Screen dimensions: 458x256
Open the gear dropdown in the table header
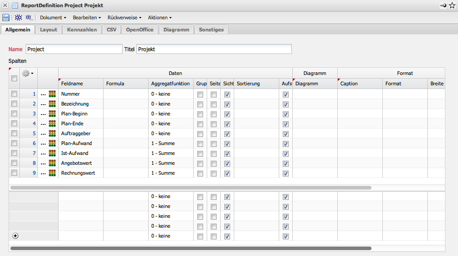click(27, 73)
